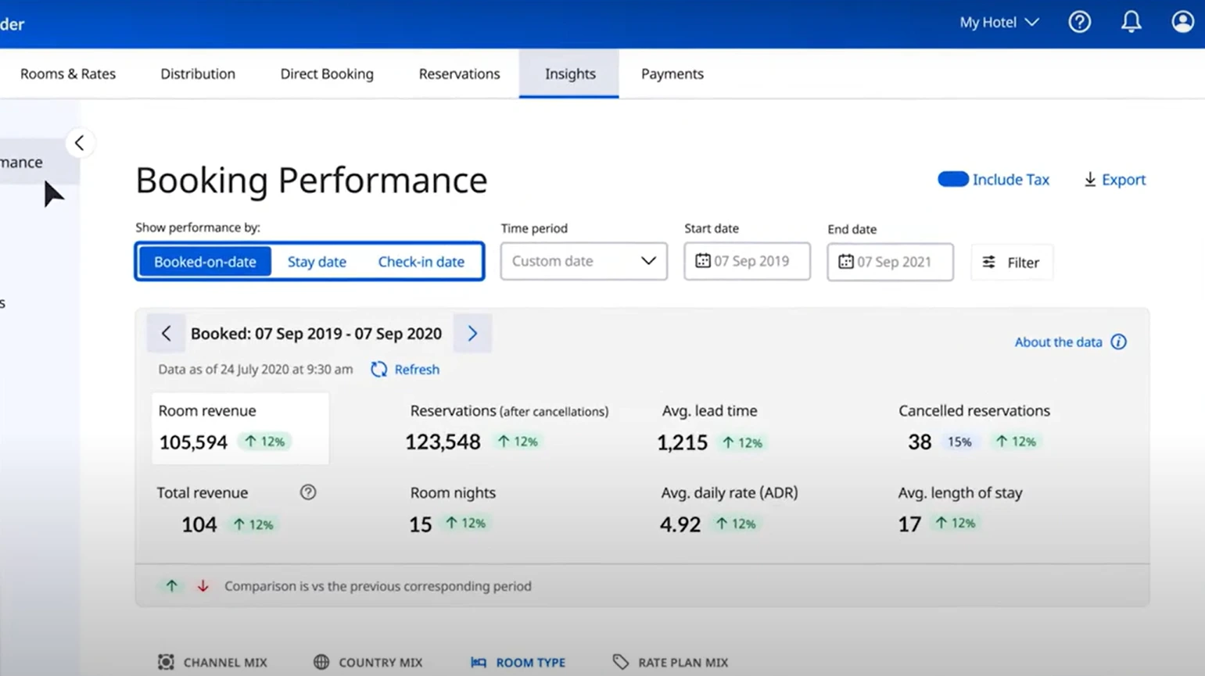Open notifications bell icon

point(1131,22)
